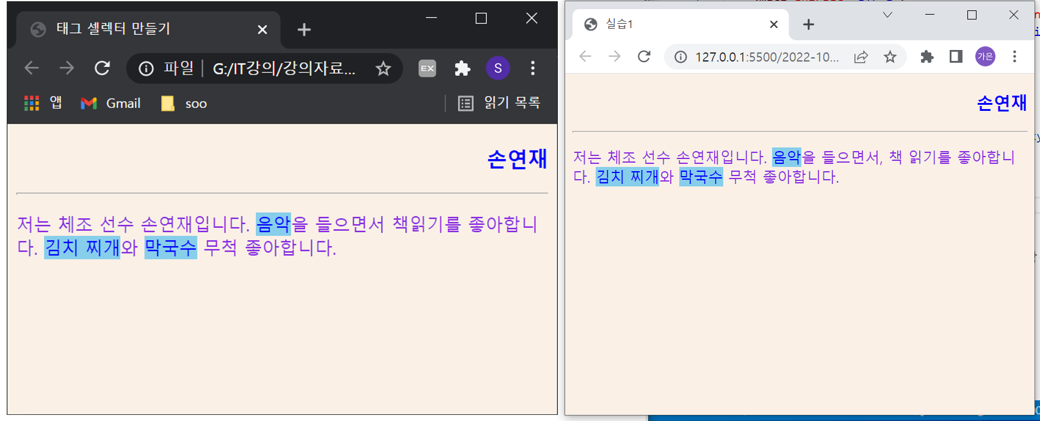Click 손연재 heading in the dark window
Image resolution: width=1040 pixels, height=421 pixels.
coord(518,159)
